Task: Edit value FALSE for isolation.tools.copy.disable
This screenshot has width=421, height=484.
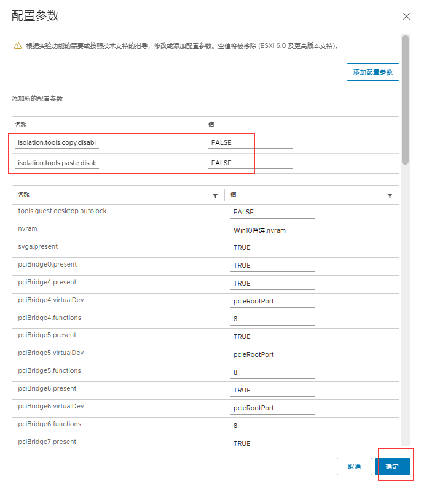Action: click(250, 143)
